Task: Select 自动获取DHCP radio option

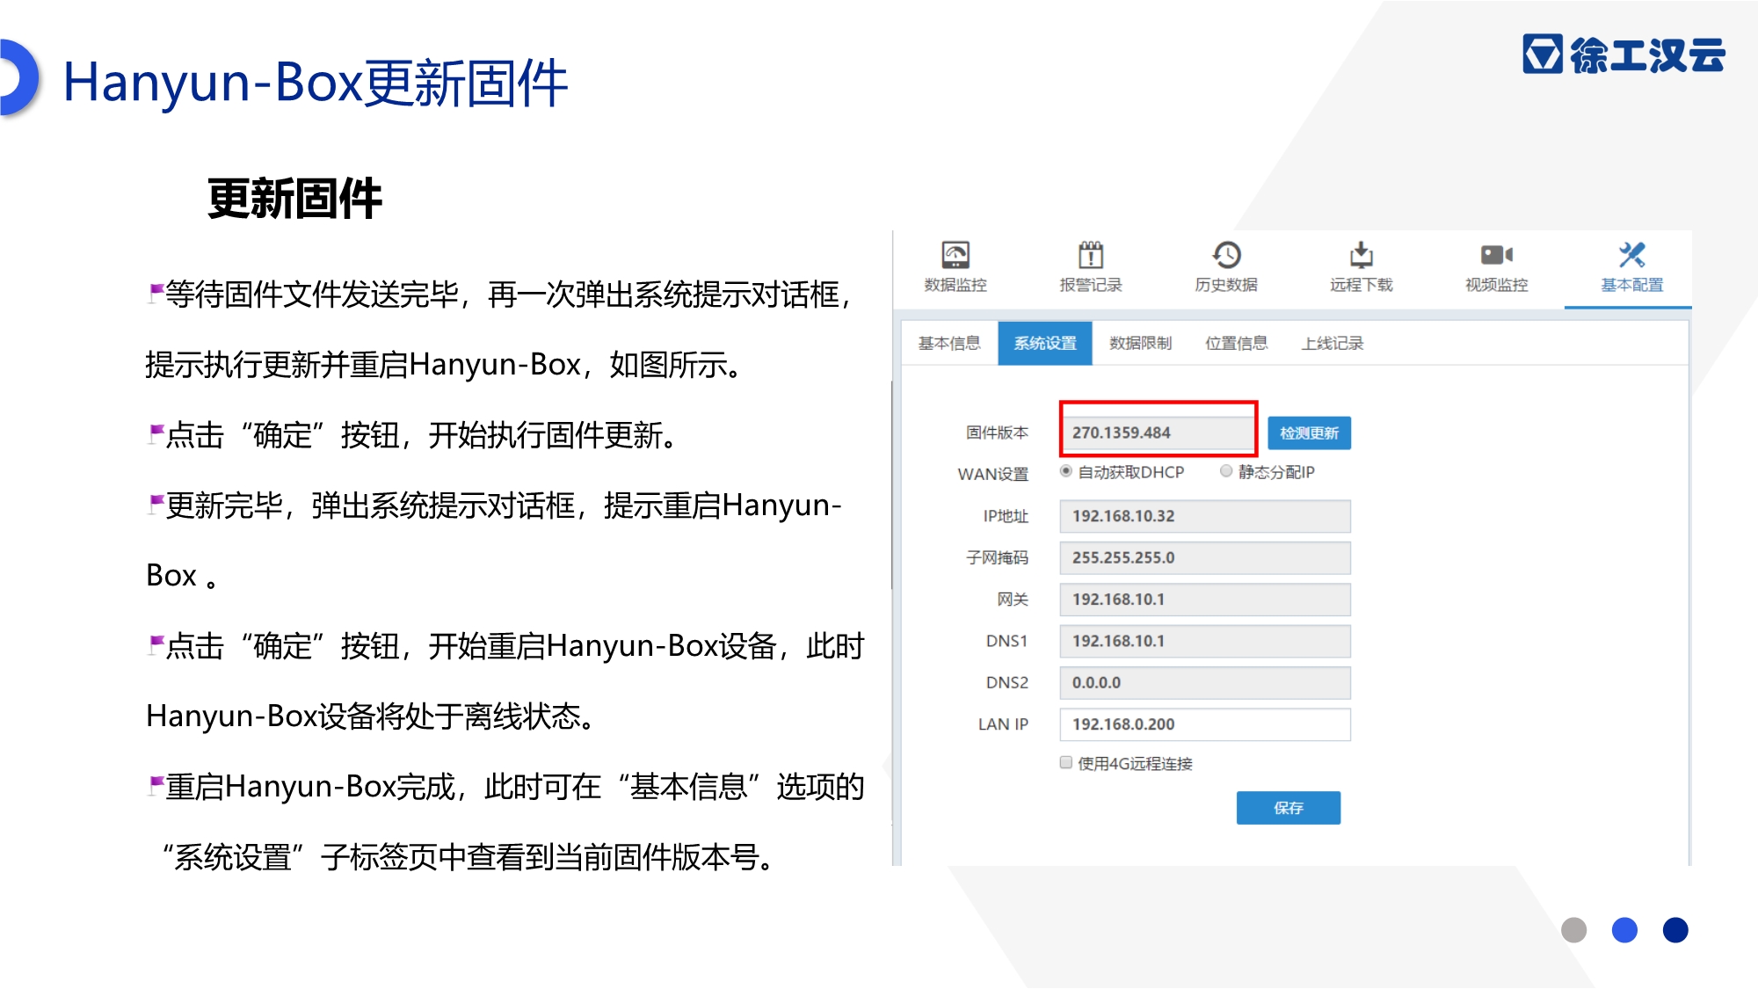Action: (1066, 471)
